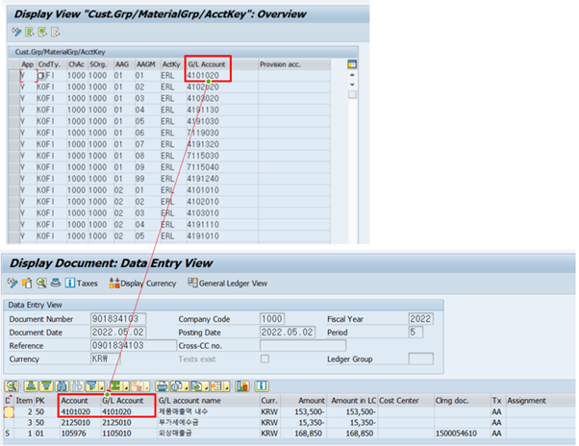
Task: Click Period field 5
Action: [x=415, y=332]
